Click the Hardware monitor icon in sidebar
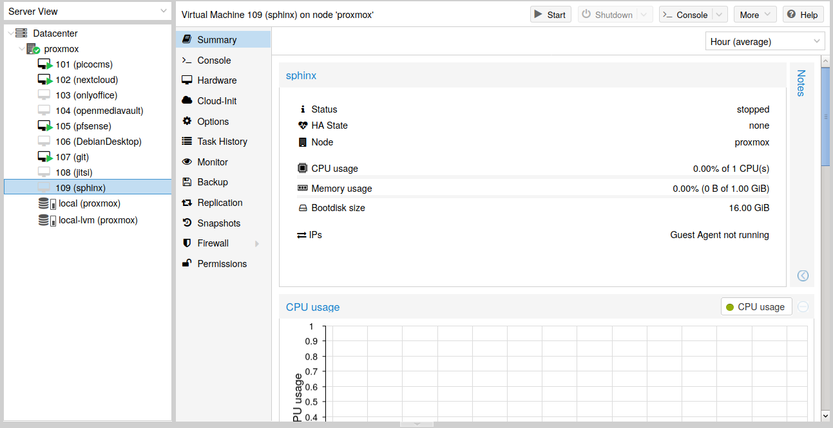The image size is (833, 428). tap(187, 80)
